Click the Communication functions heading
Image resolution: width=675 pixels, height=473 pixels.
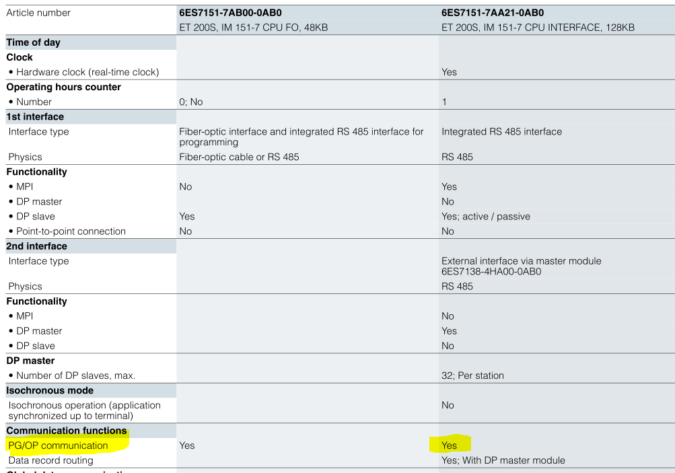click(x=67, y=431)
